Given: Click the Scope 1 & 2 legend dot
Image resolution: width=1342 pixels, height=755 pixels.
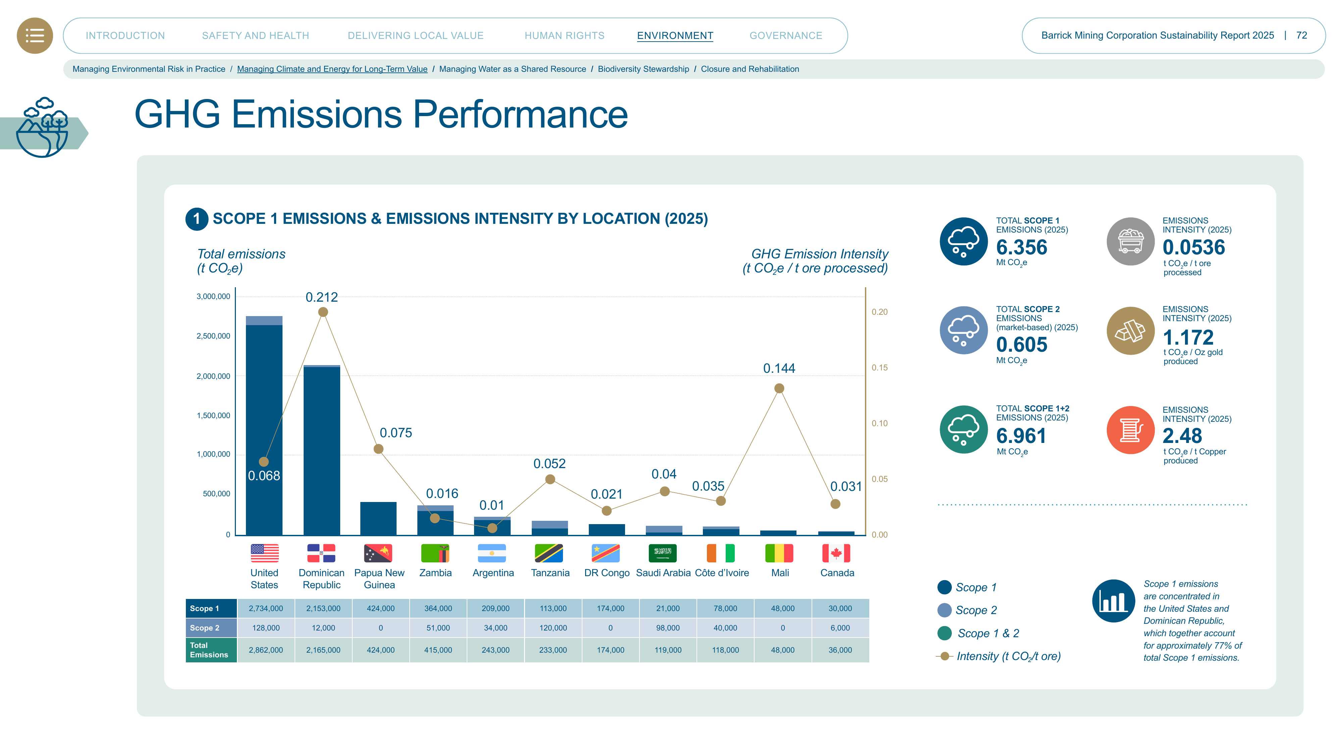Looking at the screenshot, I should [944, 633].
